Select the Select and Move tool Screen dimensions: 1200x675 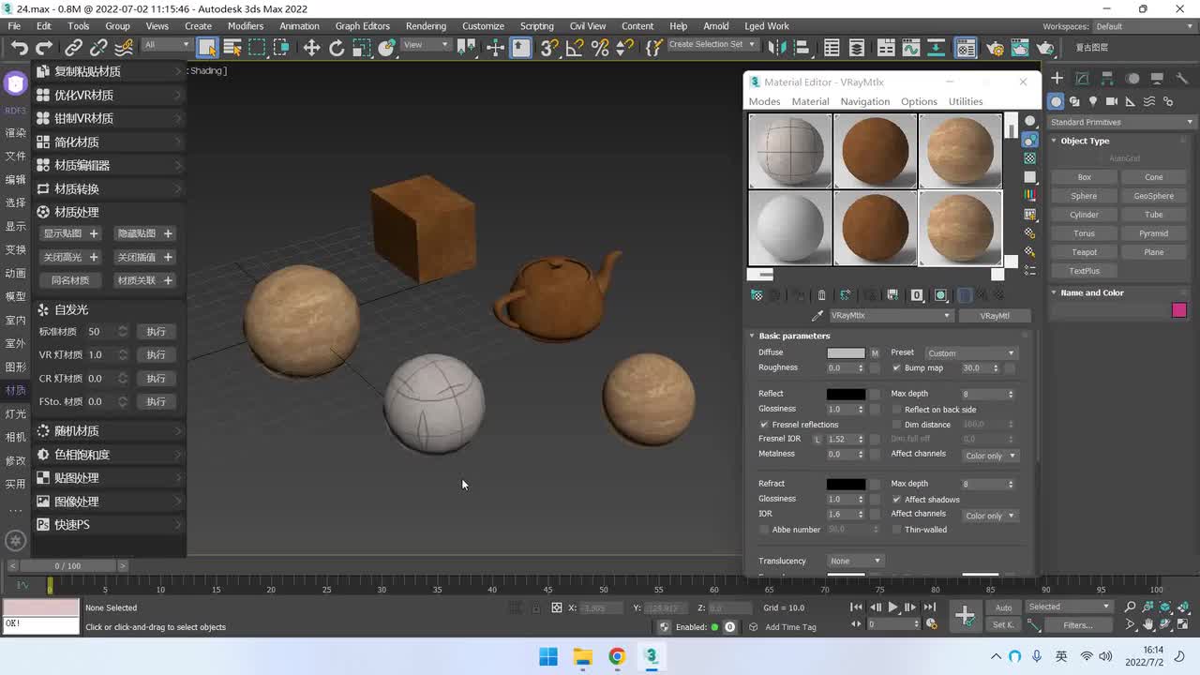point(311,48)
